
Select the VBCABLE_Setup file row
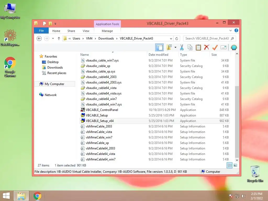[155, 115]
